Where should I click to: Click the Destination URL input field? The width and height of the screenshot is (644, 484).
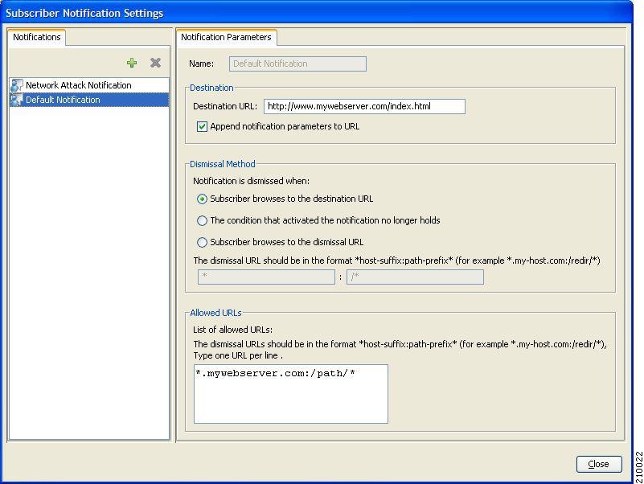pos(364,106)
